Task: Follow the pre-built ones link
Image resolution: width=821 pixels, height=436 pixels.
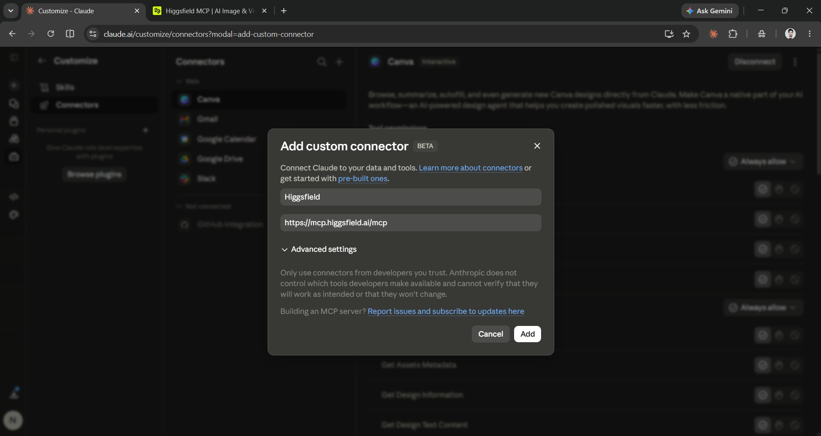Action: coord(363,179)
